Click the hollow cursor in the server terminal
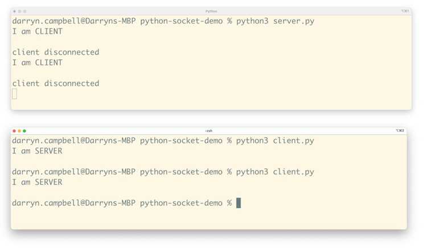 pos(14,94)
